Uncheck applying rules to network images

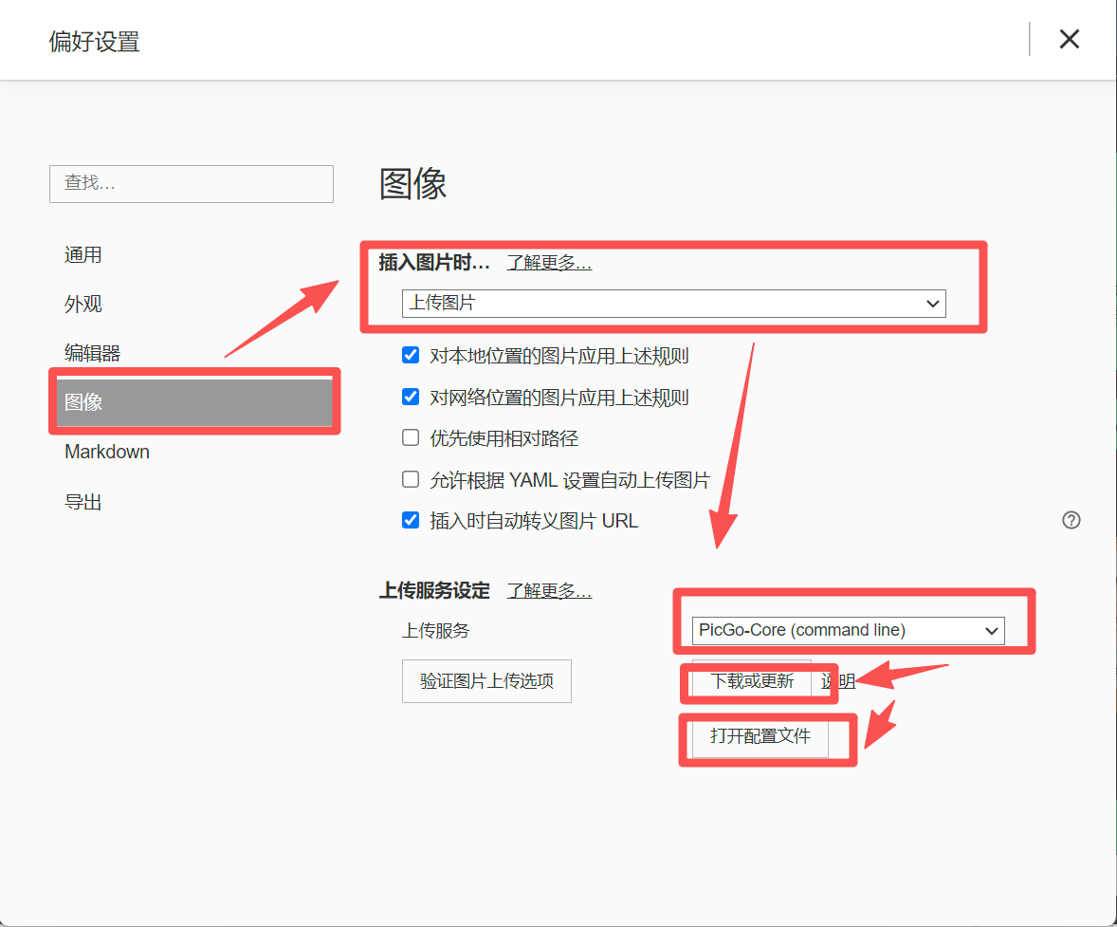pos(411,397)
